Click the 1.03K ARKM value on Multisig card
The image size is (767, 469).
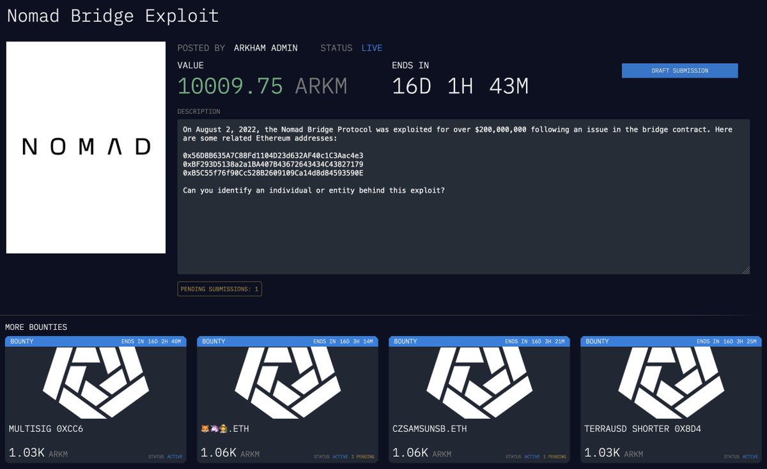(38, 453)
